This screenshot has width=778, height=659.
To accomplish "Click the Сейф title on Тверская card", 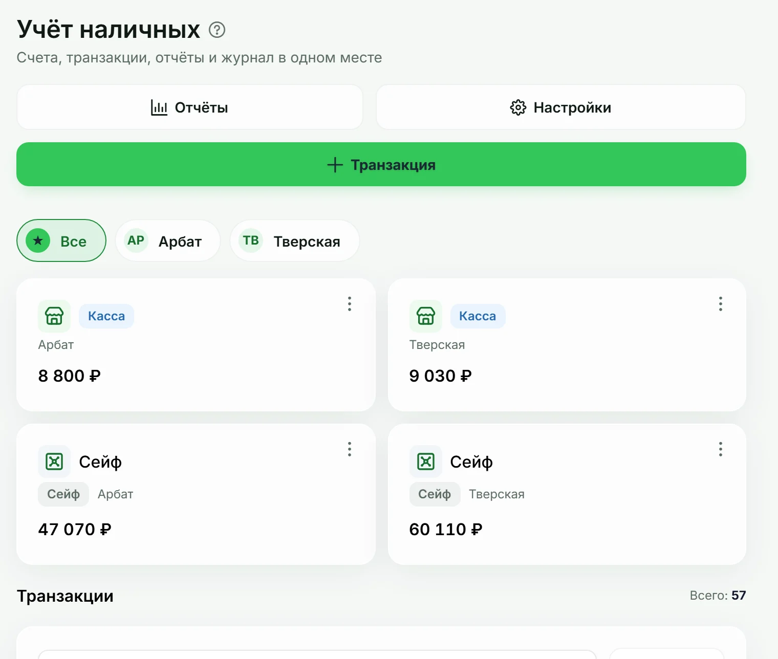I will 471,462.
